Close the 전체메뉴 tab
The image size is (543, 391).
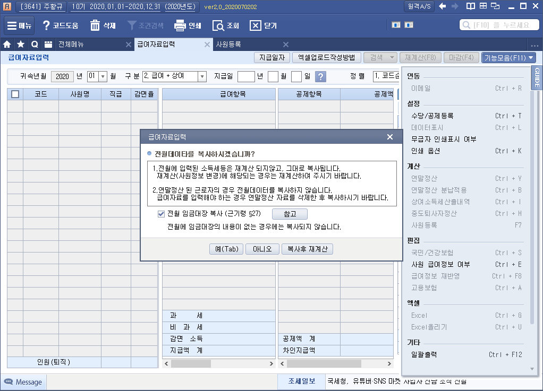[x=129, y=45]
